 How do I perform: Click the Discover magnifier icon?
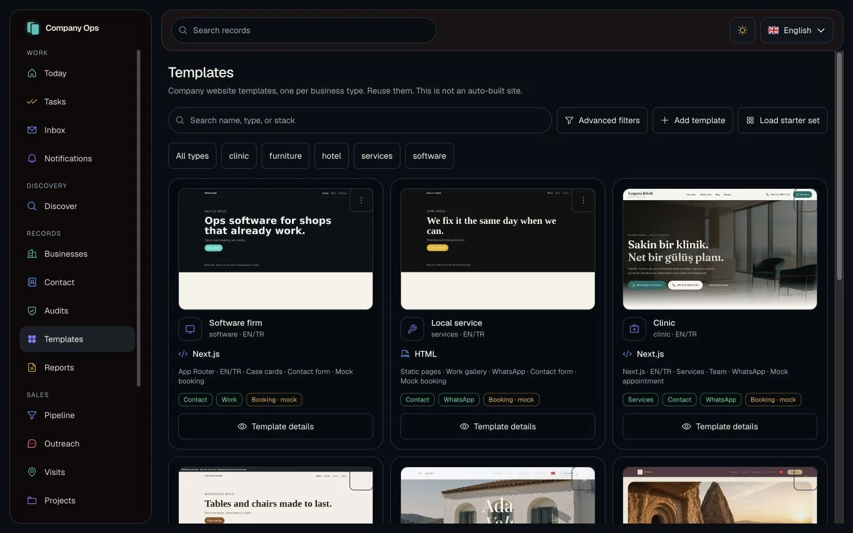tap(32, 206)
